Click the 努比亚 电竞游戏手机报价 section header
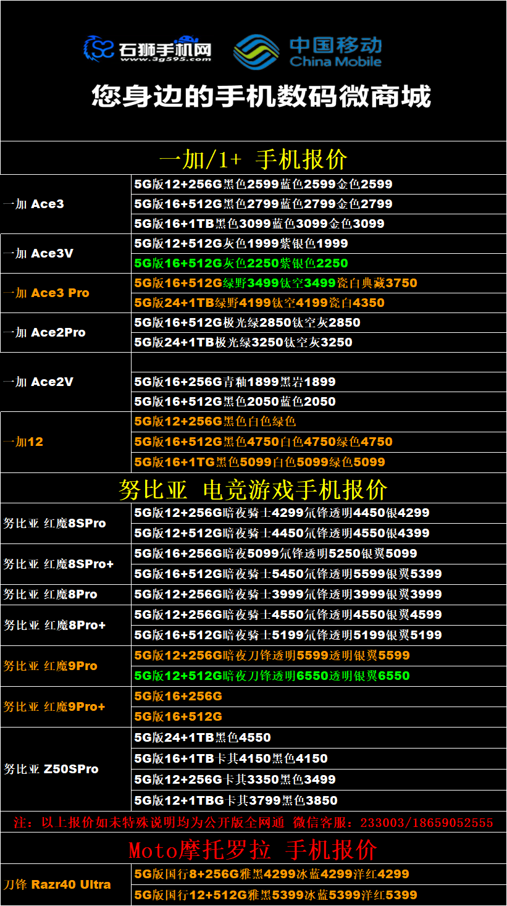Image resolution: width=507 pixels, height=906 pixels. [x=253, y=489]
